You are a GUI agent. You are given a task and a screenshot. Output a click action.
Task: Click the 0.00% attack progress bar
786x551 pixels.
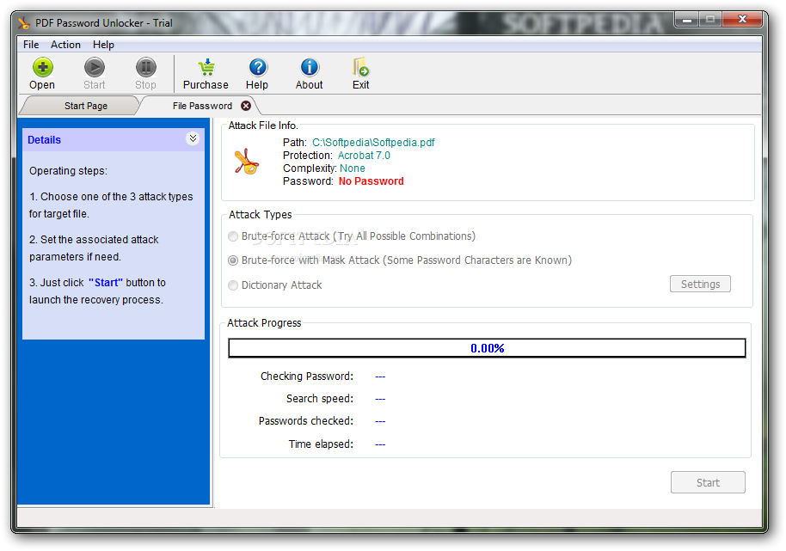488,348
